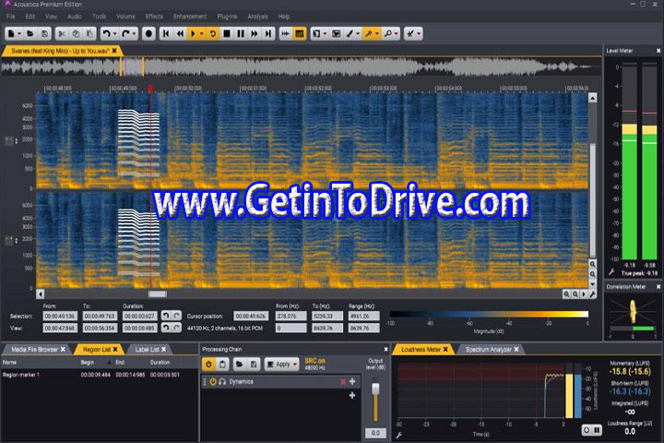Go to the start of the track
The height and width of the screenshot is (443, 664).
point(166,33)
